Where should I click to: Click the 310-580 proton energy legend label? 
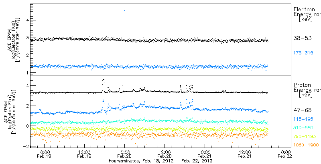(x=303, y=128)
